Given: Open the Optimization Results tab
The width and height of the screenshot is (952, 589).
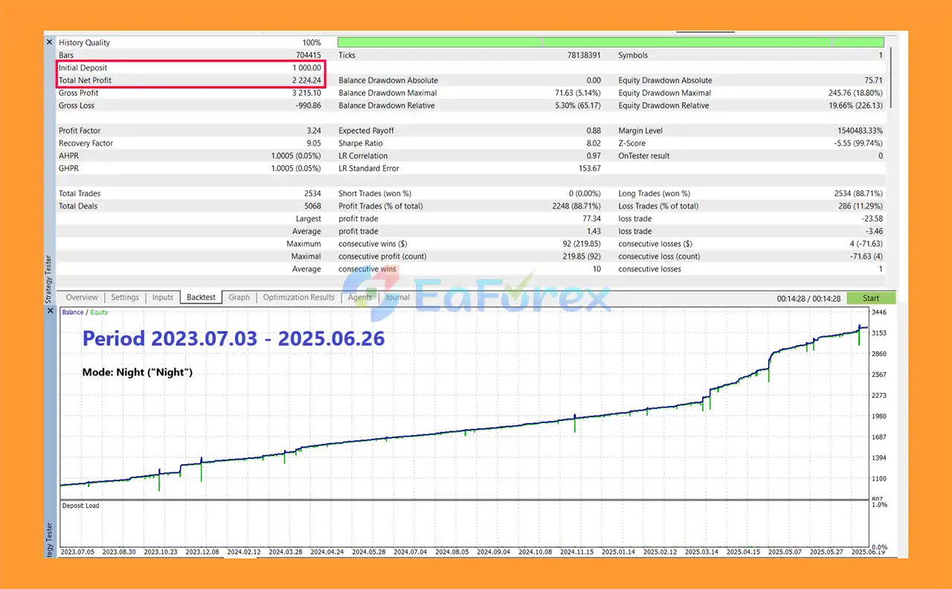Looking at the screenshot, I should coord(299,297).
